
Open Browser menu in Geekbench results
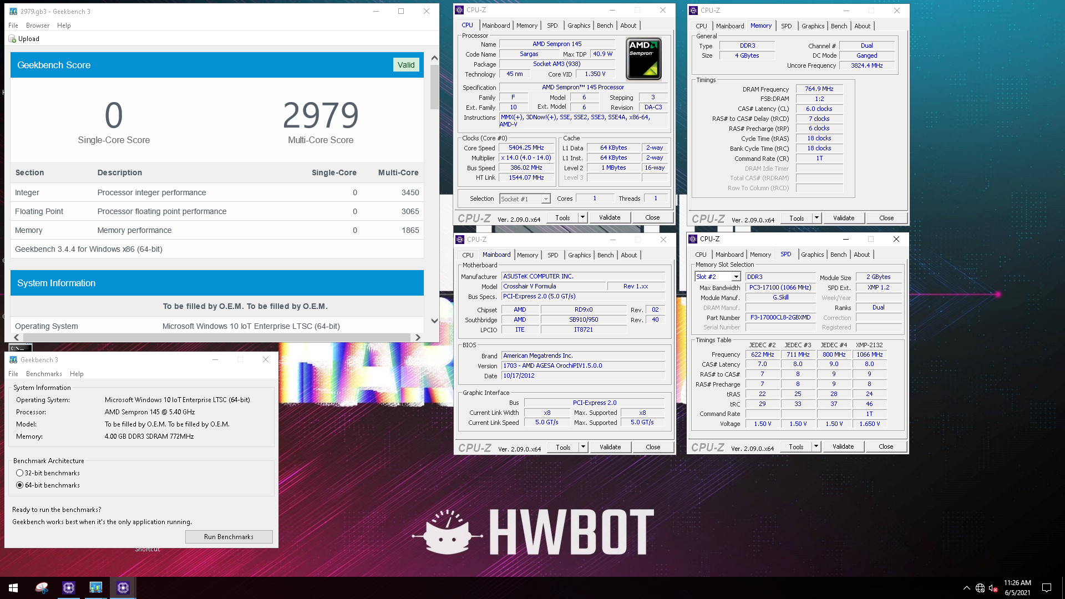(38, 26)
